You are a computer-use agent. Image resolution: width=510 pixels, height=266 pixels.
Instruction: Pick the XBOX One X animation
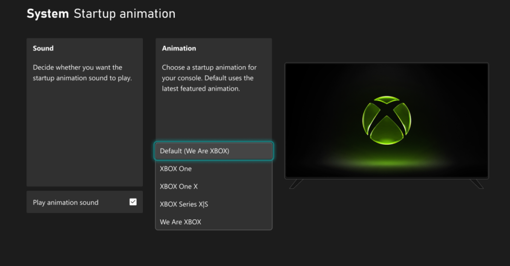coord(214,186)
